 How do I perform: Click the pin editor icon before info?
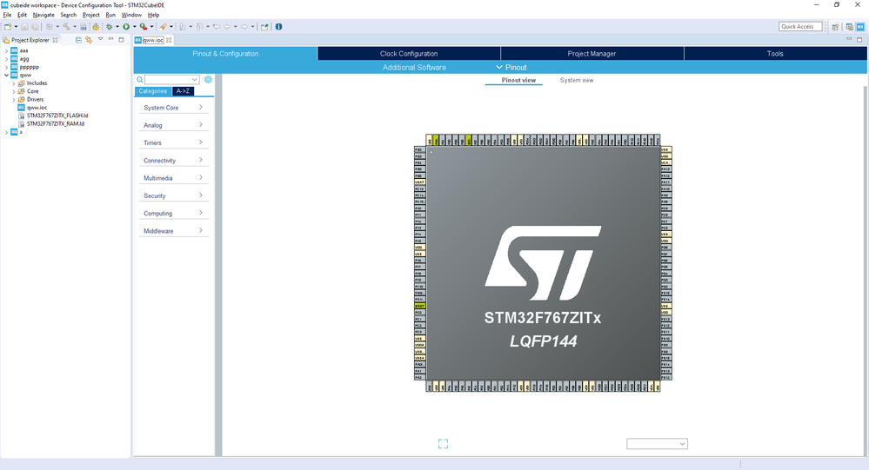[x=265, y=27]
